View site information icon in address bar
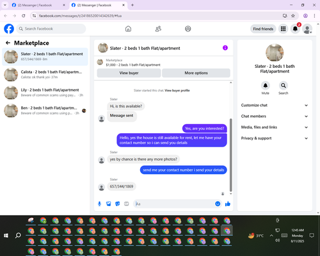 34,16
